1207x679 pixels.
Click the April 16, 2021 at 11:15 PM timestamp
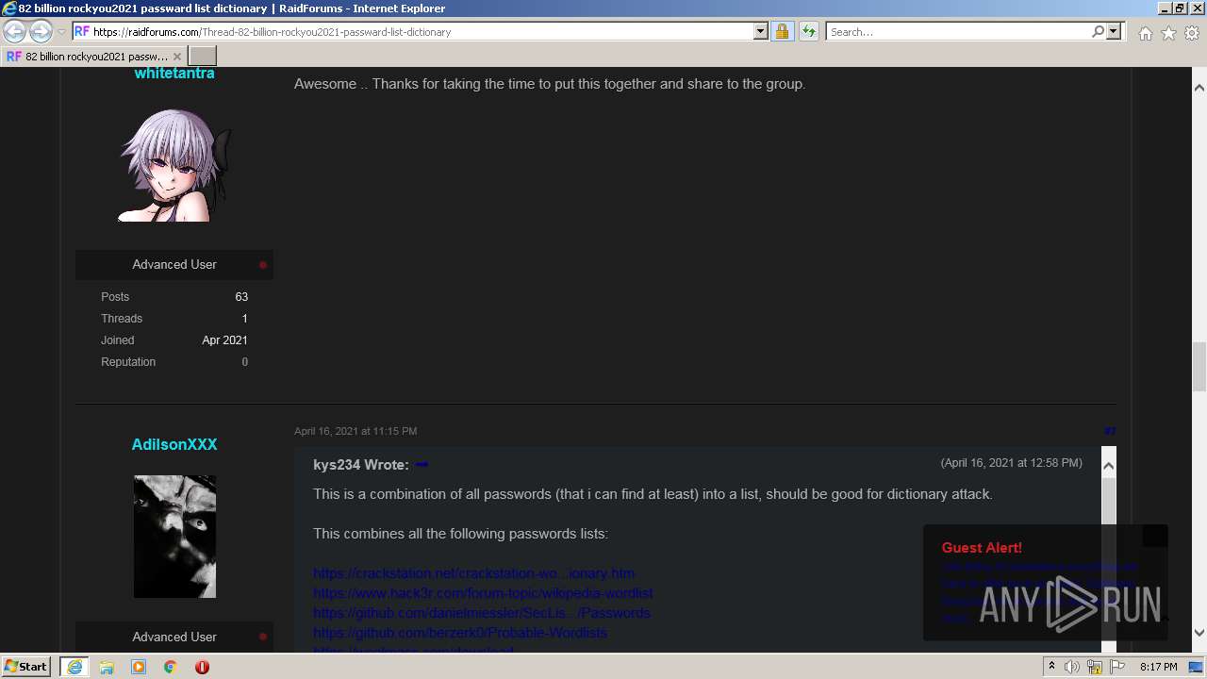click(x=355, y=431)
